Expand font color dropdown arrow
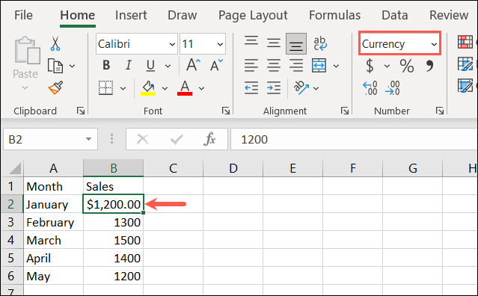The height and width of the screenshot is (296, 478). pyautogui.click(x=201, y=88)
